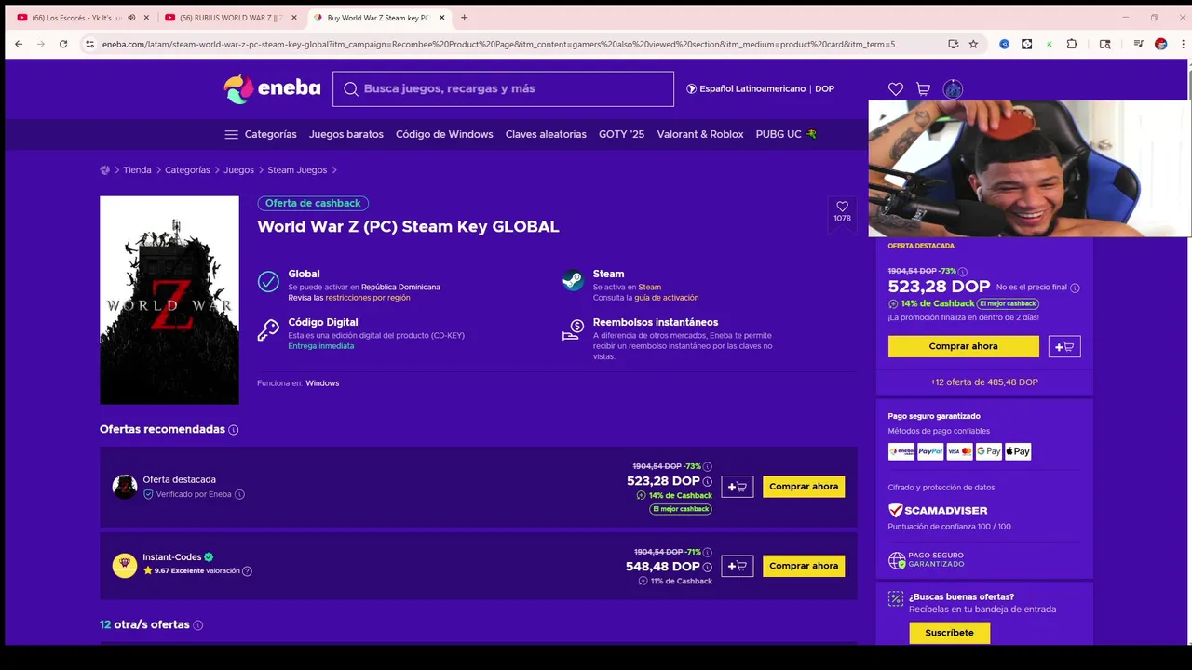This screenshot has height=670, width=1192.
Task: Click the home icon in the breadcrumb
Action: click(x=104, y=170)
